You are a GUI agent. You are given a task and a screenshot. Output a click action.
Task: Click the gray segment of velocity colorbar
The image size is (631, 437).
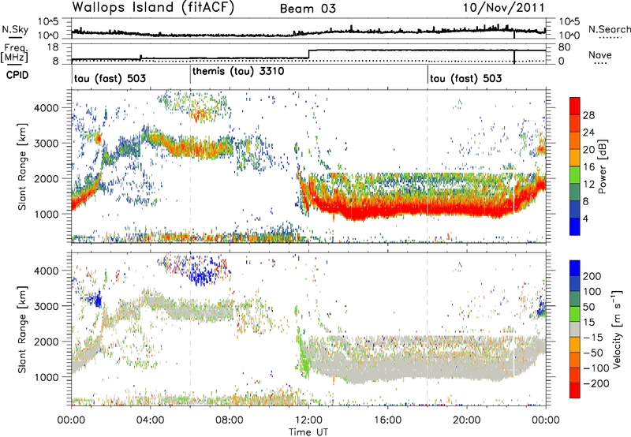click(575, 329)
